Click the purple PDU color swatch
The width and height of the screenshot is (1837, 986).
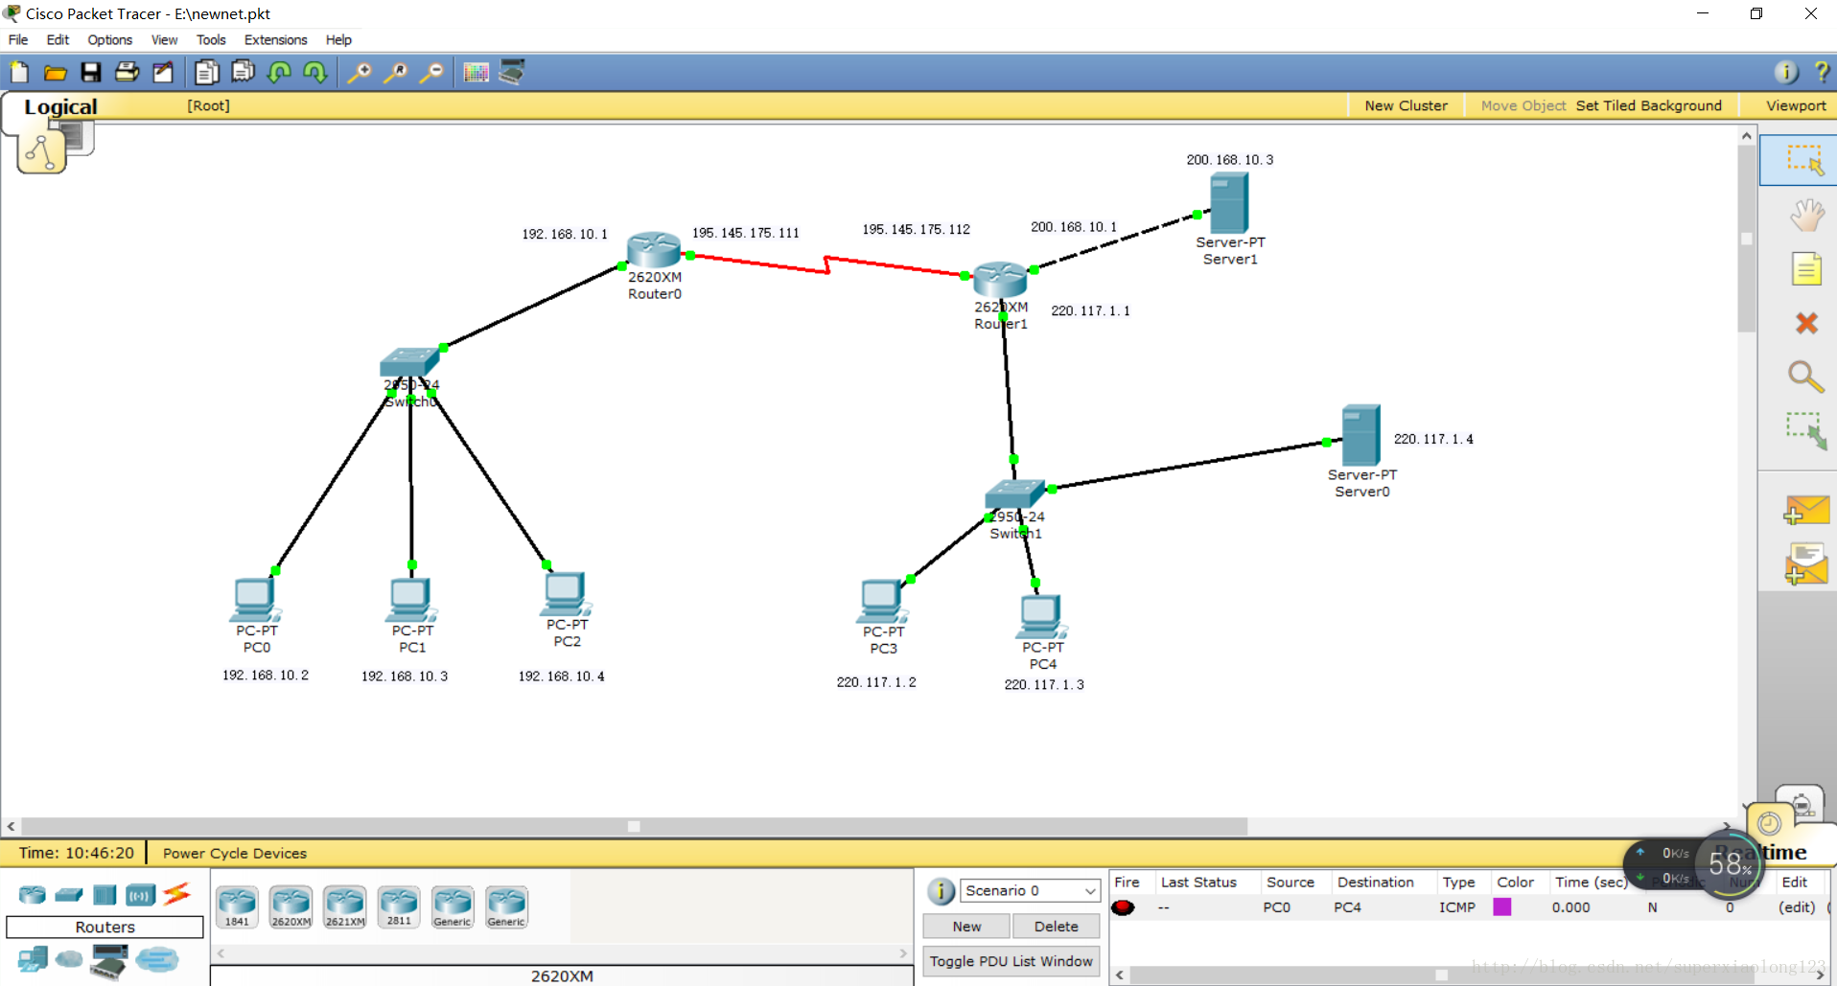1502,906
